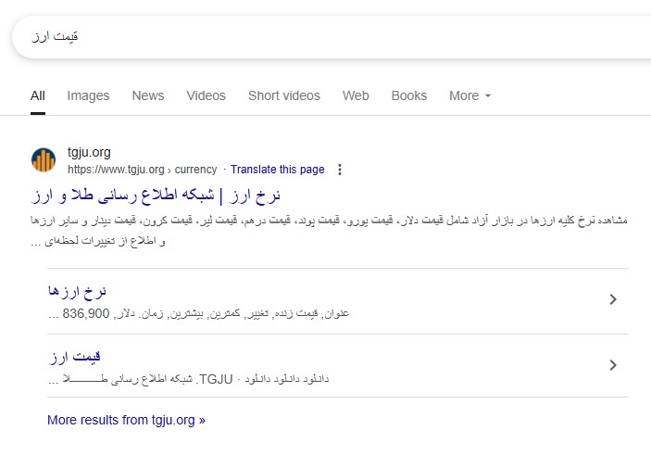Click the tgju.org site favicon
Image resolution: width=651 pixels, height=455 pixels.
44,160
